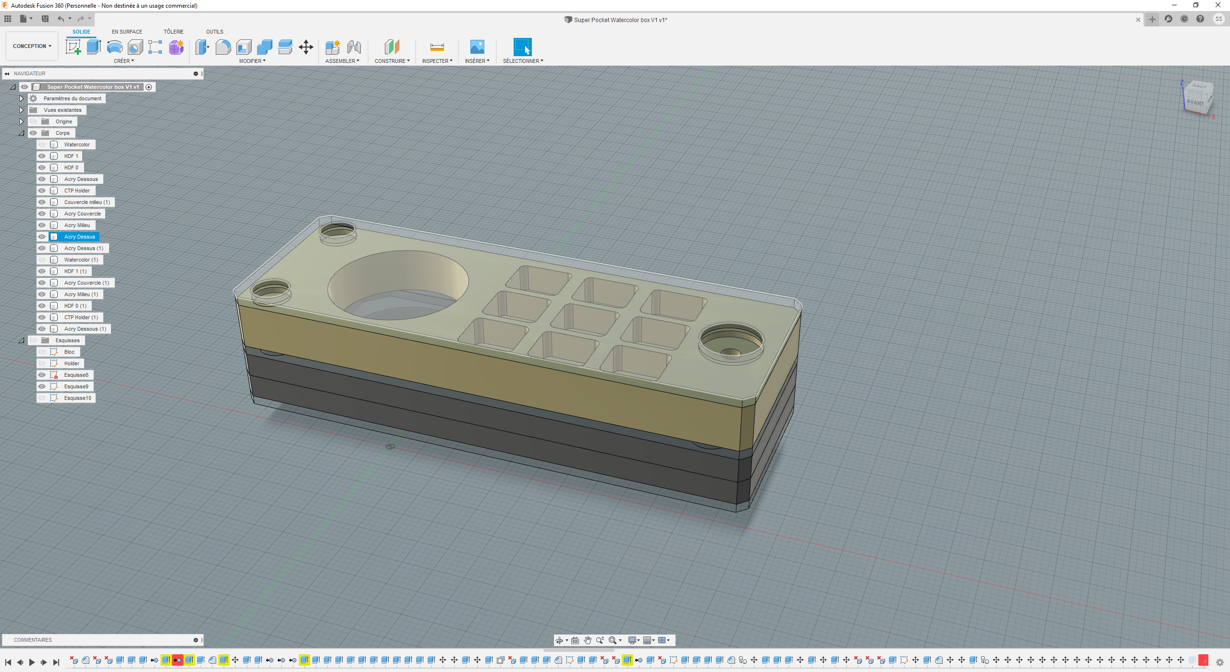Click the Fillet tool icon
The width and height of the screenshot is (1230, 672).
click(x=223, y=47)
